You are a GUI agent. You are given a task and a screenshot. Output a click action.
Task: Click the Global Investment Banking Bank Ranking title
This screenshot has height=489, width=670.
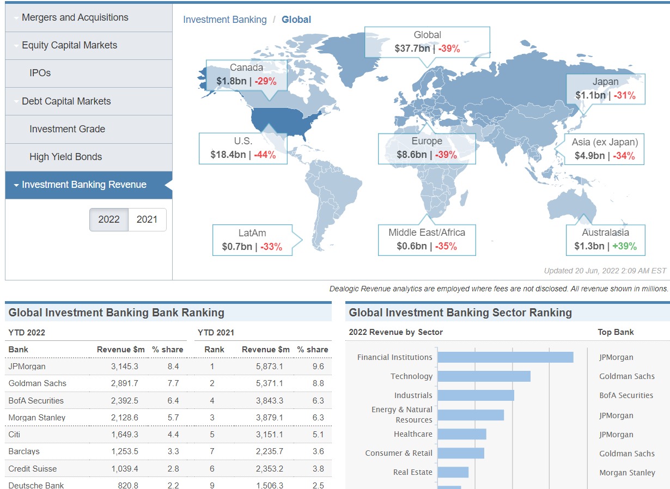117,313
